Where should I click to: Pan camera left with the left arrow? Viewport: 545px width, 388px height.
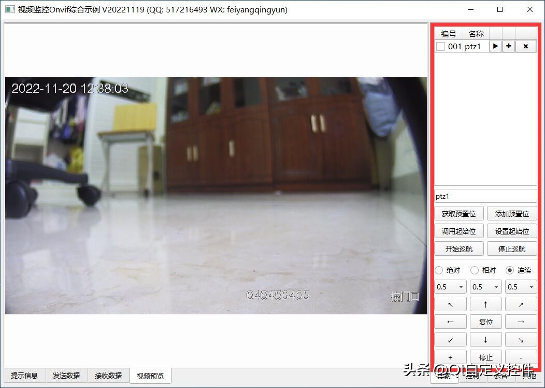pyautogui.click(x=450, y=322)
